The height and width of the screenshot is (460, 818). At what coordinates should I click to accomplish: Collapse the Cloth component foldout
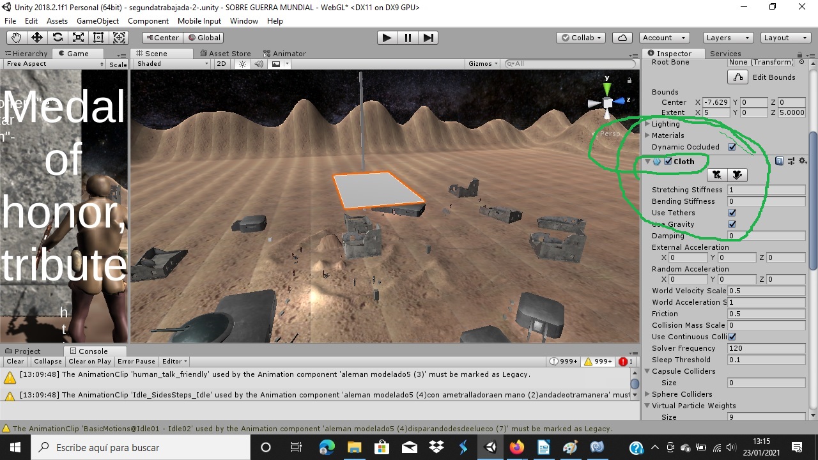(x=647, y=162)
